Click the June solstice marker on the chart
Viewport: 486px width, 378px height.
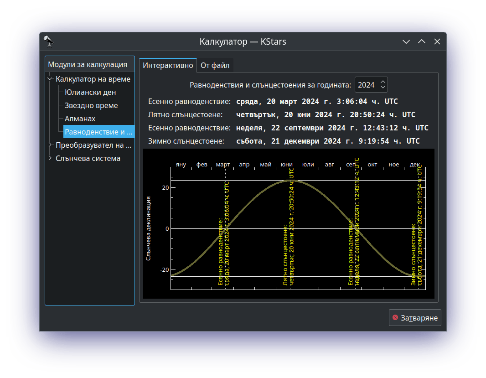[x=290, y=228]
